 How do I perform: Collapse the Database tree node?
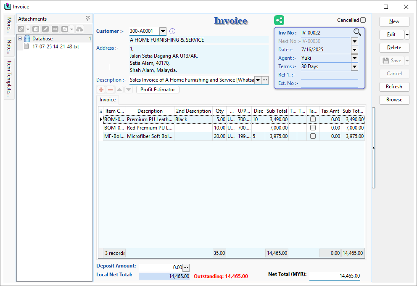click(20, 39)
